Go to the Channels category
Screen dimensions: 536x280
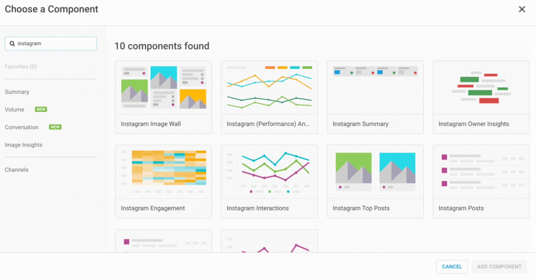pos(17,170)
